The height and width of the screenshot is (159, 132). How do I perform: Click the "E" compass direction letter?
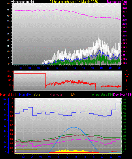pyautogui.click(x=126, y=85)
